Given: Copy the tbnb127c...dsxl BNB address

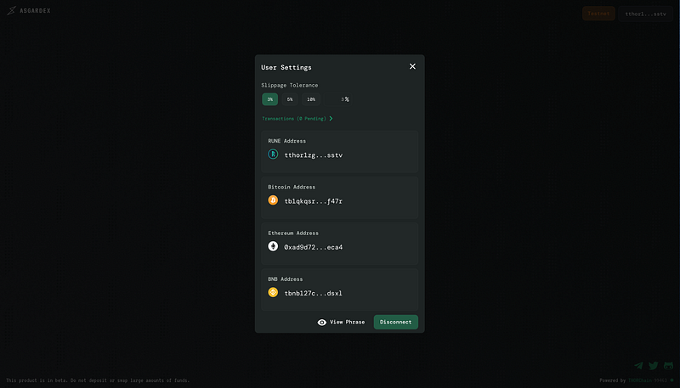Looking at the screenshot, I should tap(313, 293).
